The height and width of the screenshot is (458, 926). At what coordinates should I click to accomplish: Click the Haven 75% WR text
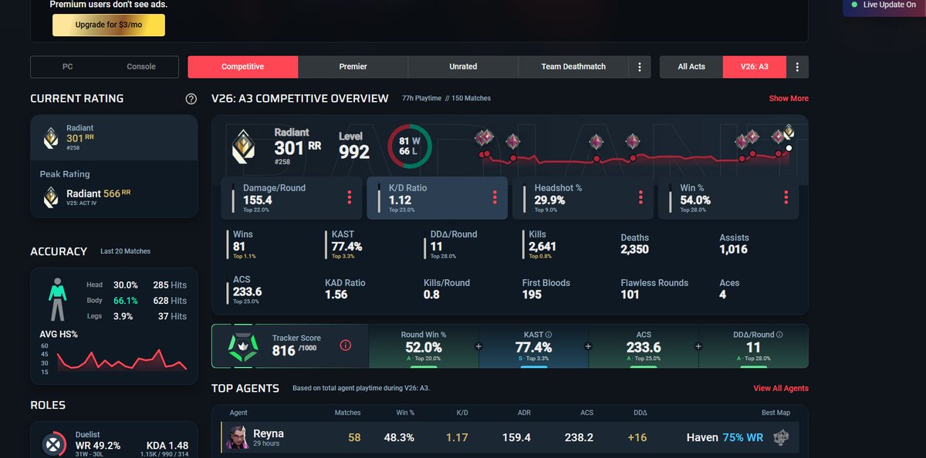click(x=725, y=437)
